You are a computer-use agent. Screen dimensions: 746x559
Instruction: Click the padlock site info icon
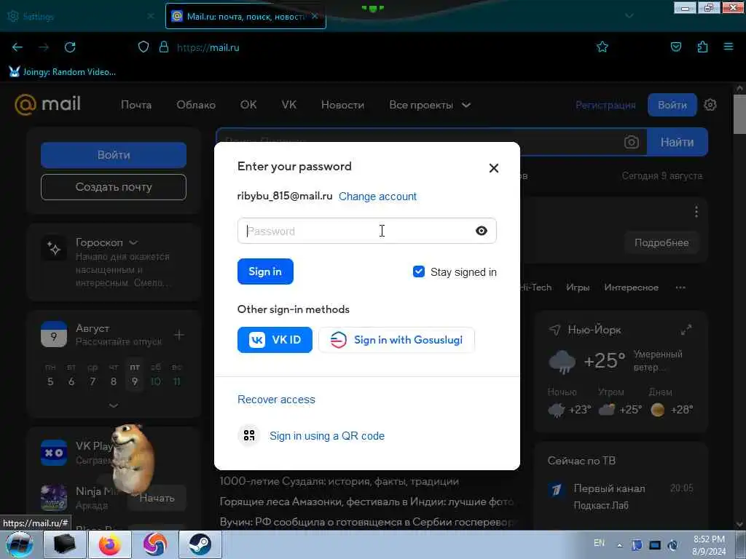pyautogui.click(x=164, y=47)
